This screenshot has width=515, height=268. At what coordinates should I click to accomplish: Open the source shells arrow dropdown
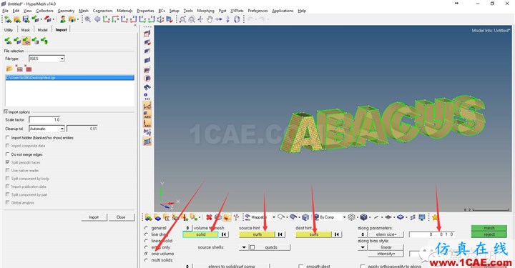(244, 247)
